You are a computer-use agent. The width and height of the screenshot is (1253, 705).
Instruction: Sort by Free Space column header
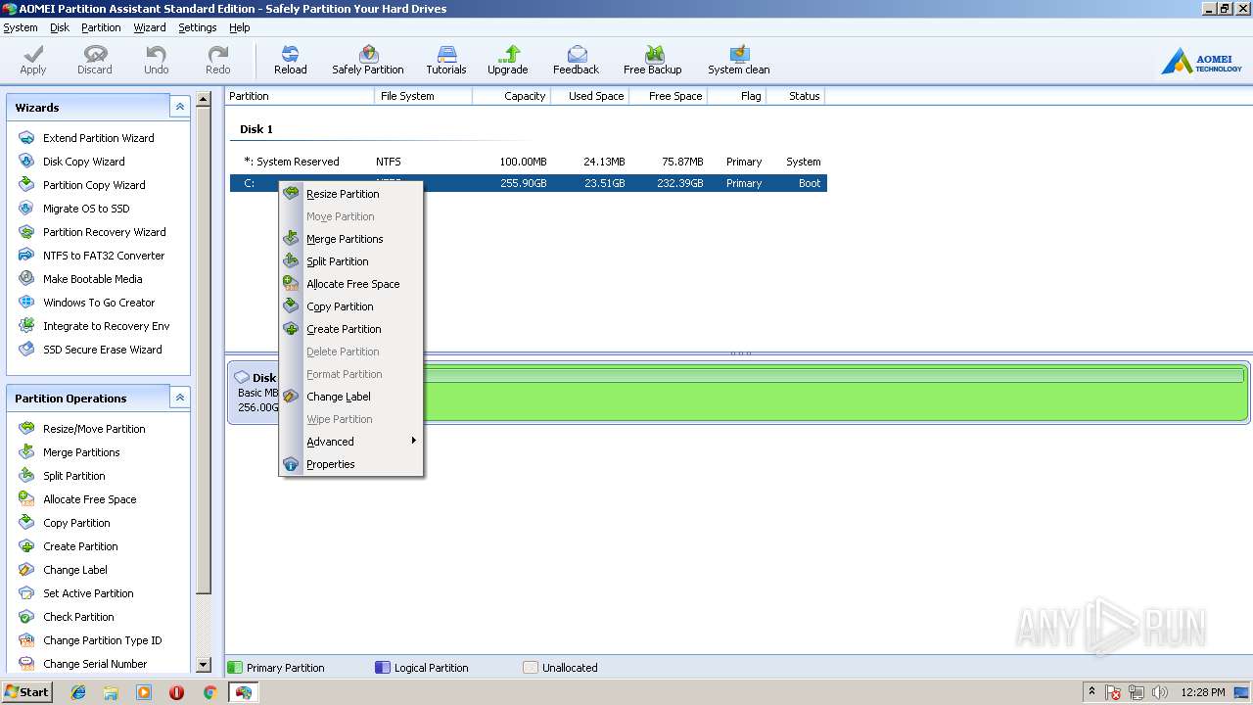tap(668, 96)
